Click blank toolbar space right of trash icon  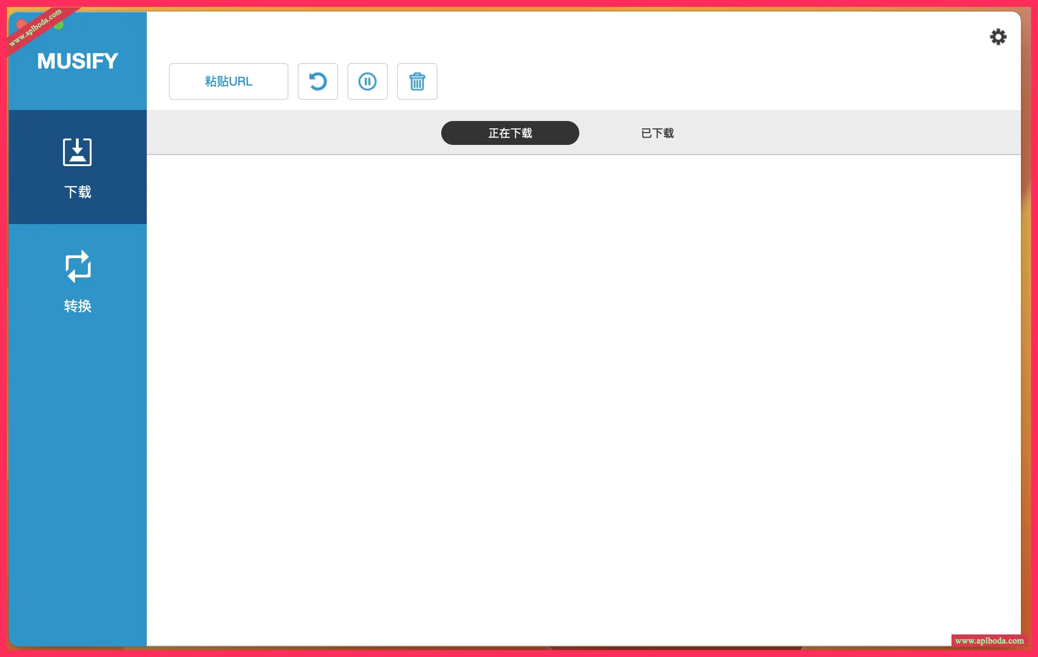690,81
